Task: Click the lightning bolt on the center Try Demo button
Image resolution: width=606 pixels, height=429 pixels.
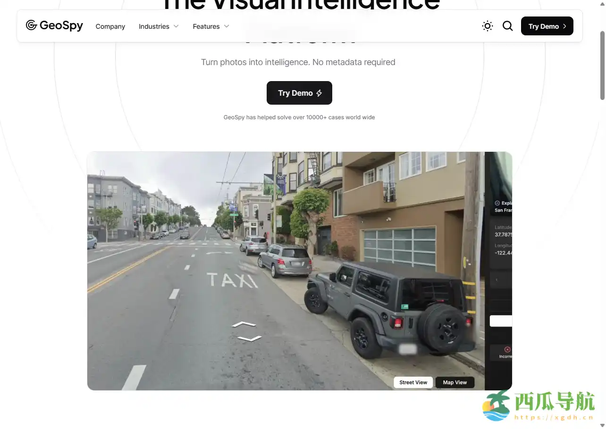Action: coord(319,93)
